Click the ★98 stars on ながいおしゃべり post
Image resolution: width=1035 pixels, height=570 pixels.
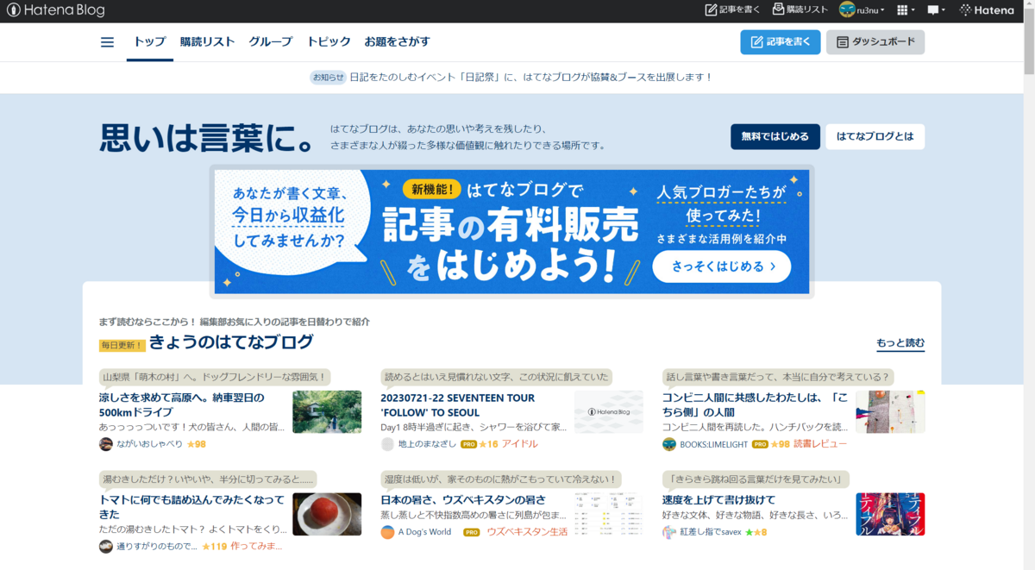tap(196, 444)
